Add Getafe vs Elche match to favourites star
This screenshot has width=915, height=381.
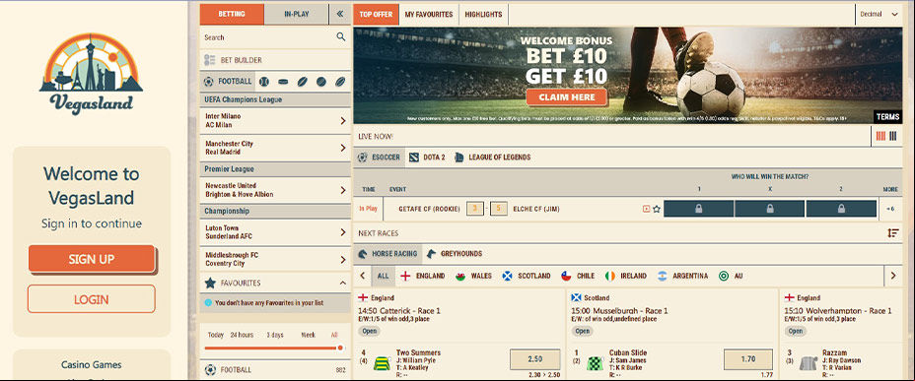657,209
